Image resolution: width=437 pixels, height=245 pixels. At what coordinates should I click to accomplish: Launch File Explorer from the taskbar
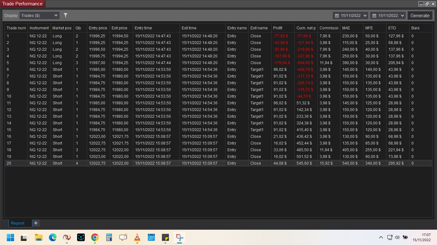39,237
